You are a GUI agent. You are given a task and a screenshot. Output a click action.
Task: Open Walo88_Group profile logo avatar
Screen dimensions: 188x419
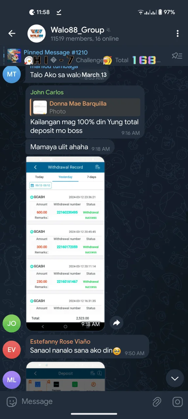[36, 33]
